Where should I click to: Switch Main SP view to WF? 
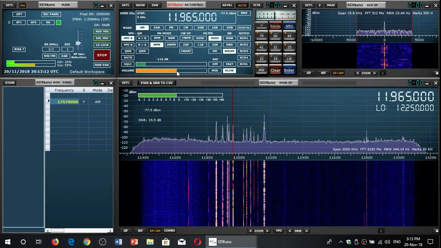click(140, 231)
